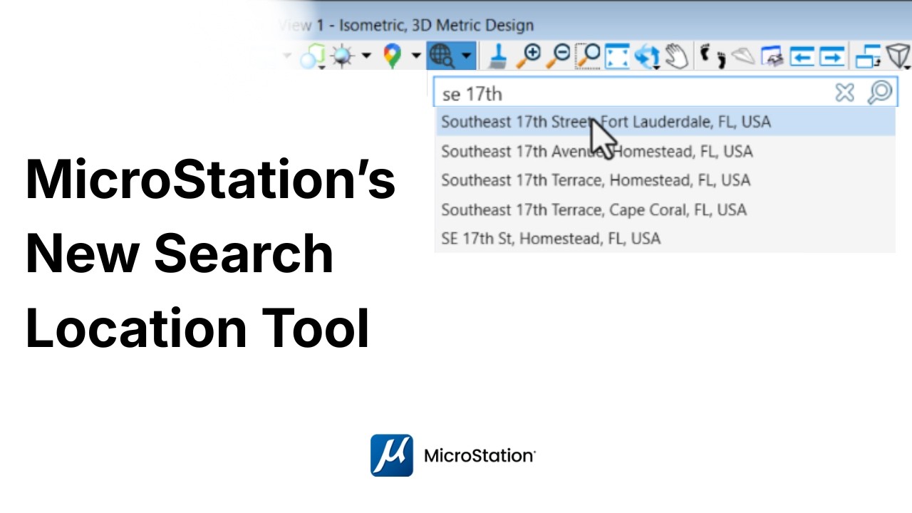Open the View Display Mode icon
Viewport: 912px width, 513px height.
(x=312, y=56)
